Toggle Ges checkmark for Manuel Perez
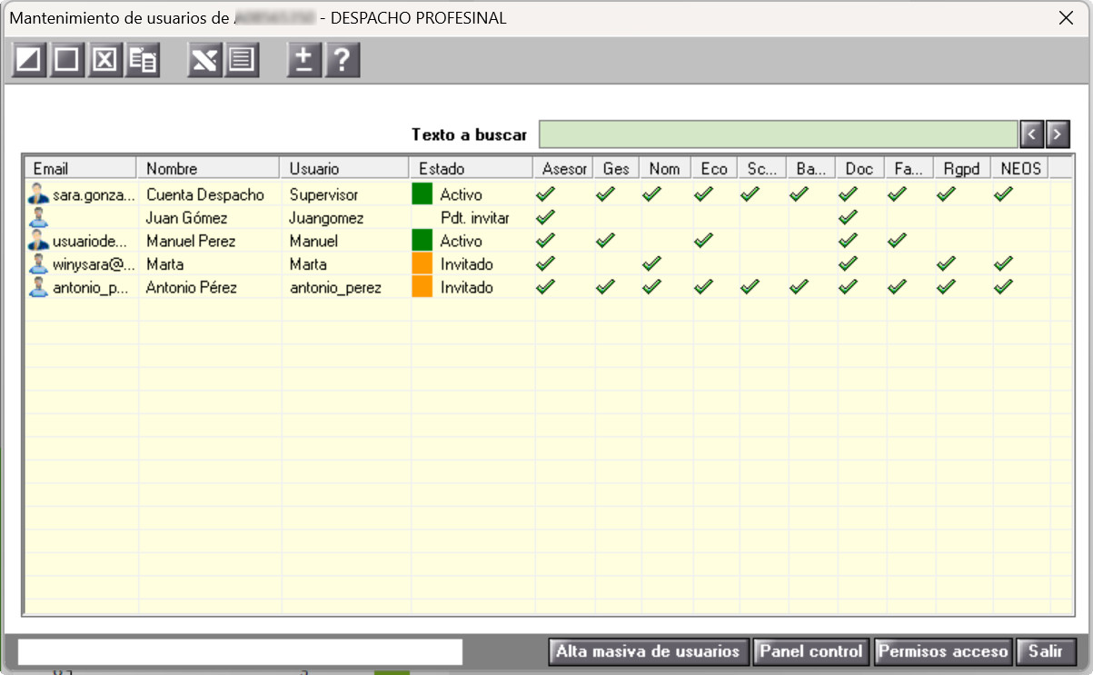The height and width of the screenshot is (675, 1093). click(x=605, y=241)
